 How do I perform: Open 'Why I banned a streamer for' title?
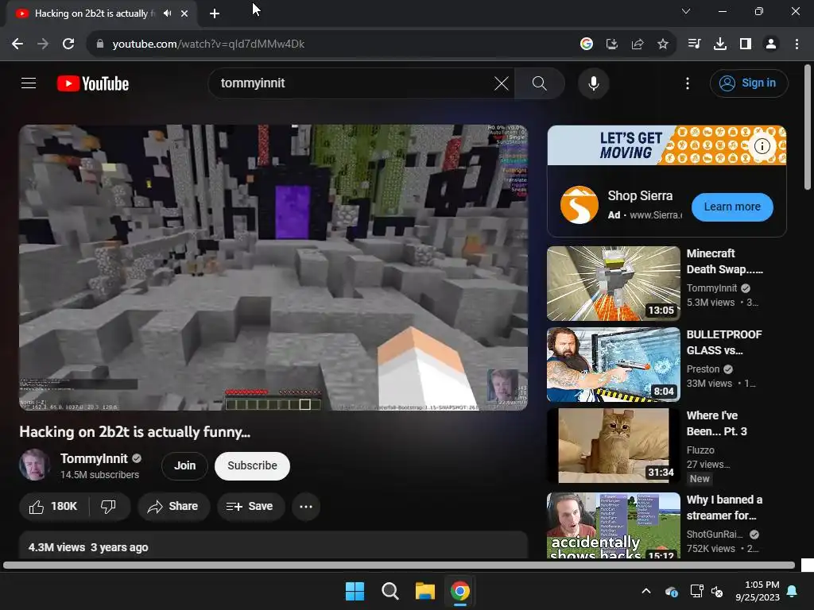tap(724, 508)
